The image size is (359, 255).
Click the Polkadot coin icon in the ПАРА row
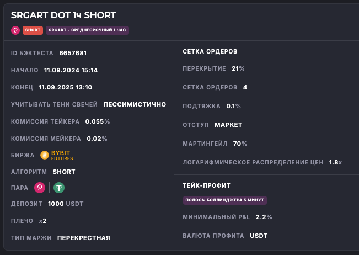(40, 188)
